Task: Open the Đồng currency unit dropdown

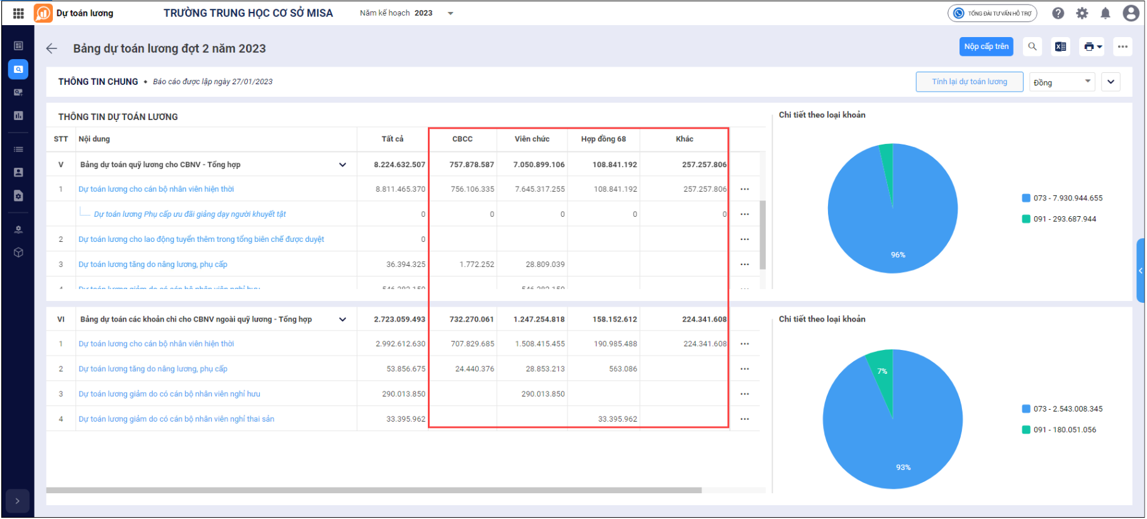Action: 1061,82
